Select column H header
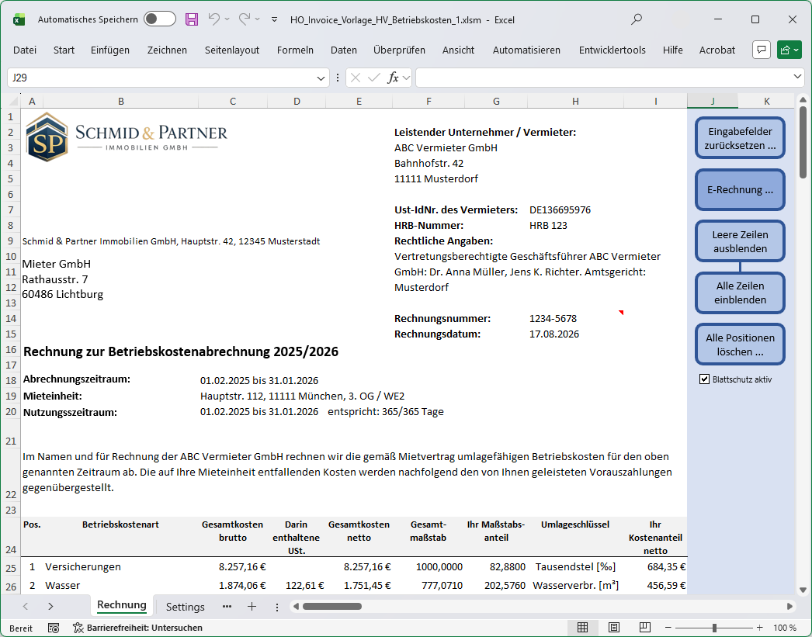812x637 pixels. click(575, 102)
